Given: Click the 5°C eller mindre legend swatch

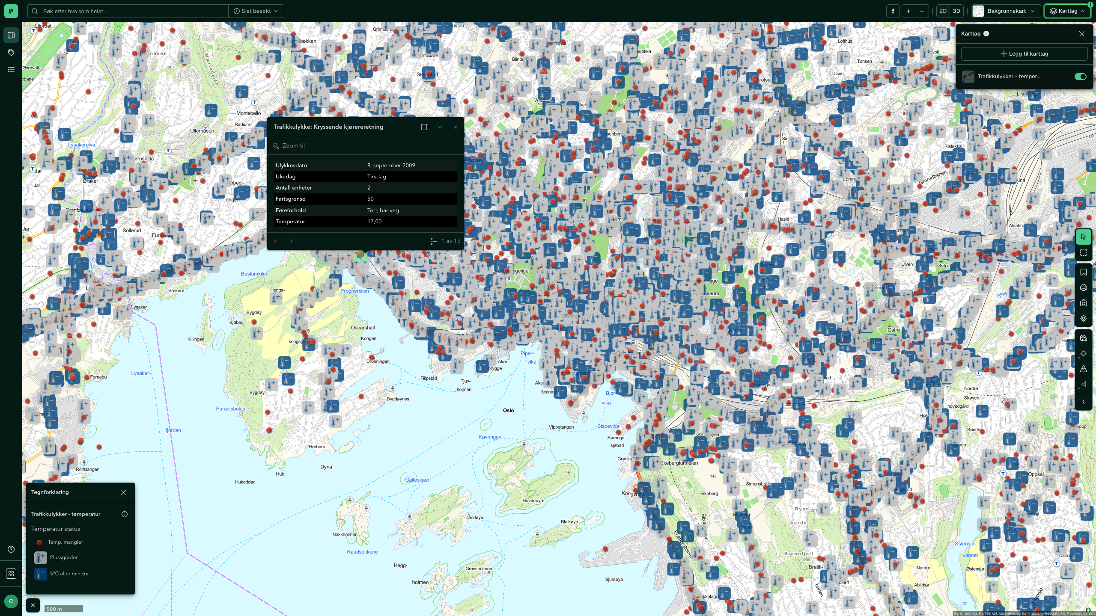Looking at the screenshot, I should click(x=41, y=574).
